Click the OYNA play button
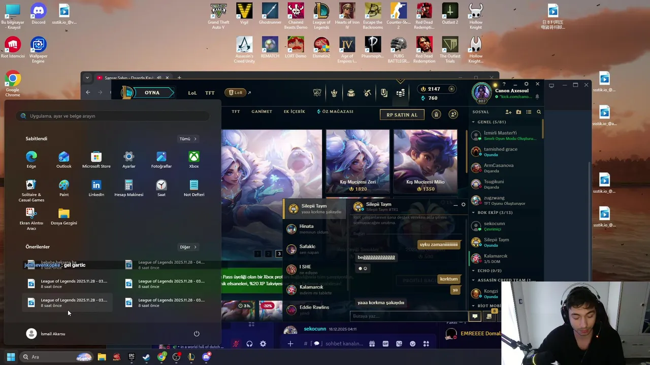 [152, 93]
